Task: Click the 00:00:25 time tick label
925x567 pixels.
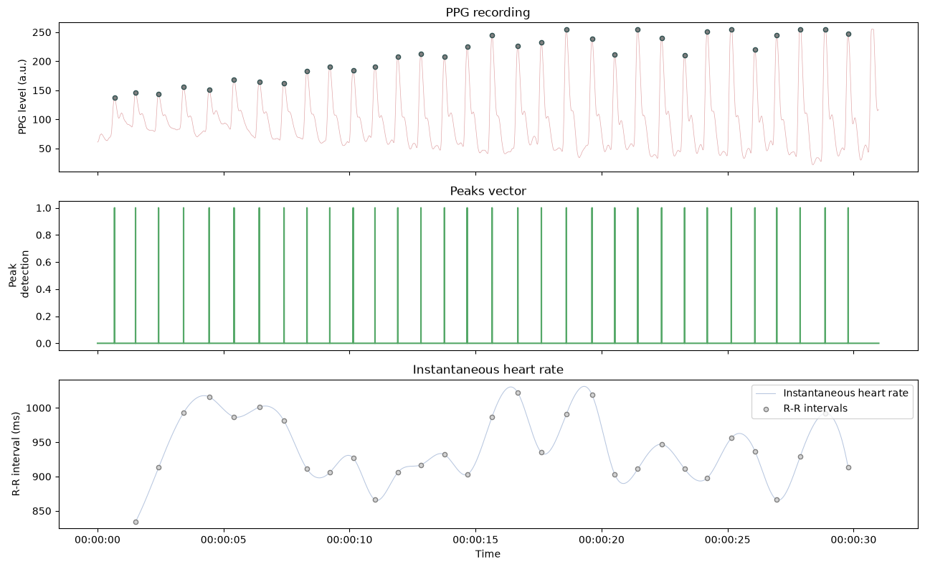Action: coord(728,540)
